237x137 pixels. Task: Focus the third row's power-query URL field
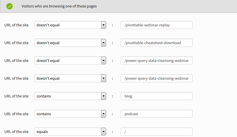tap(156, 61)
